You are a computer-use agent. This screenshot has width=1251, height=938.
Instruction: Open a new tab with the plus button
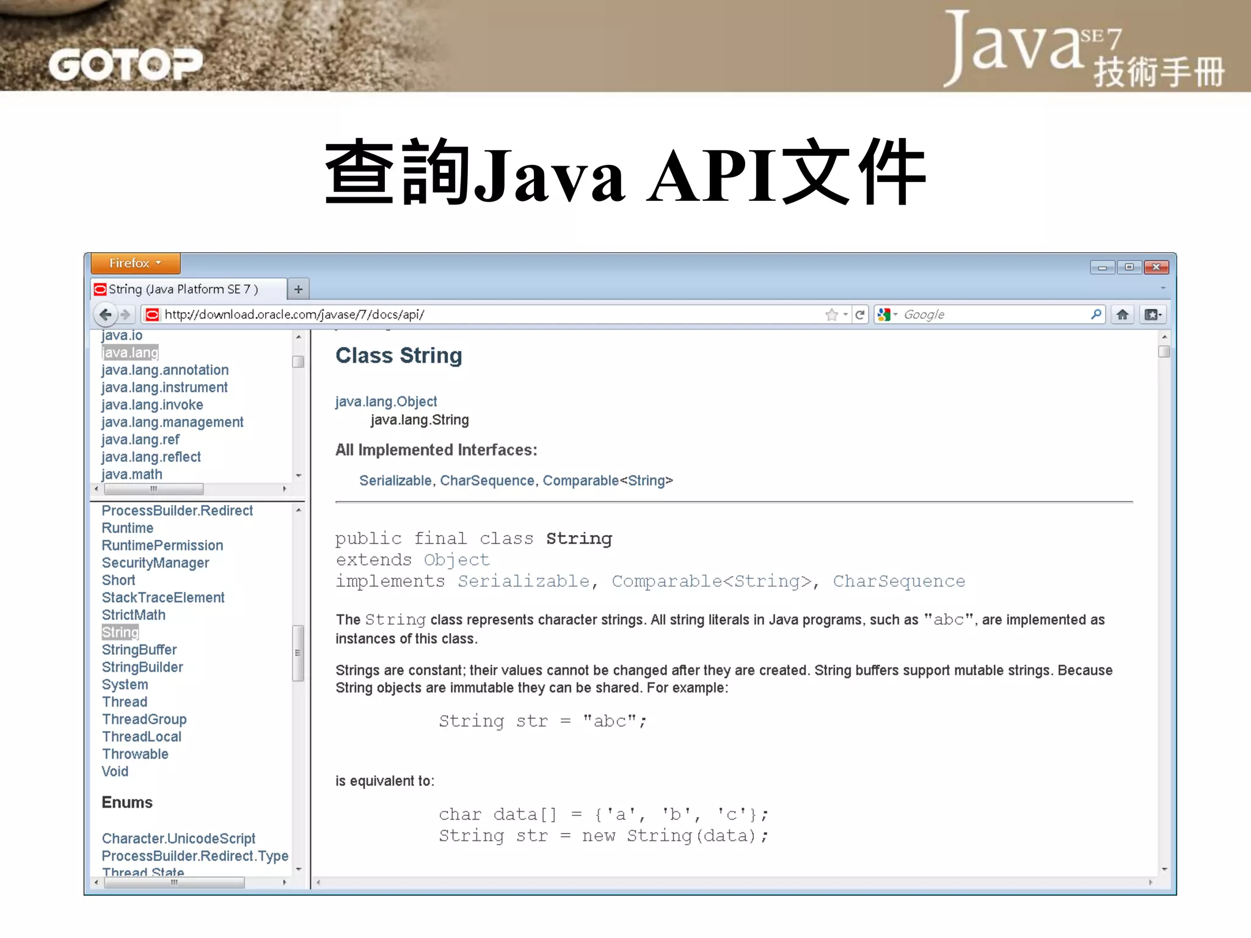pyautogui.click(x=298, y=289)
